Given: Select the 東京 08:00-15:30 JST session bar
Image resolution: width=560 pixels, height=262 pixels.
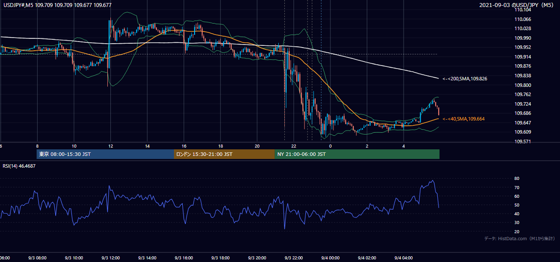Looking at the screenshot, I should click(106, 154).
